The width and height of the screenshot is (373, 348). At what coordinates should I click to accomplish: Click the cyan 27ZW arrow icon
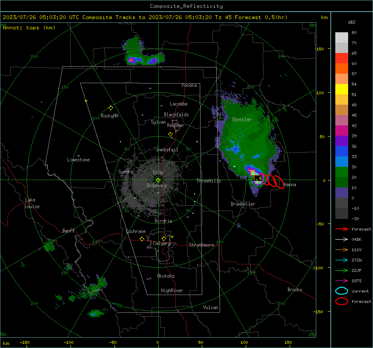342,260
